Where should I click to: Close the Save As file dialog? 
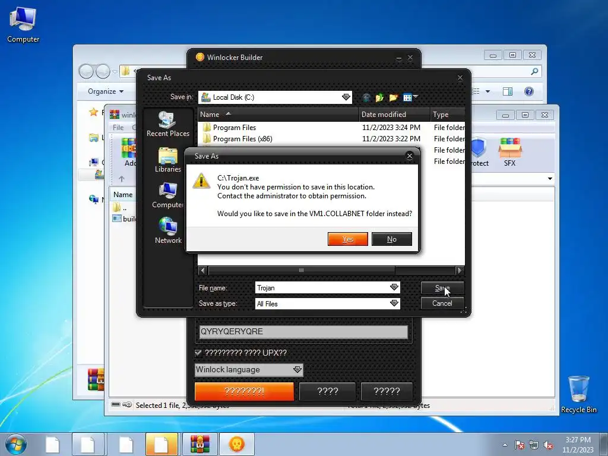pos(460,78)
